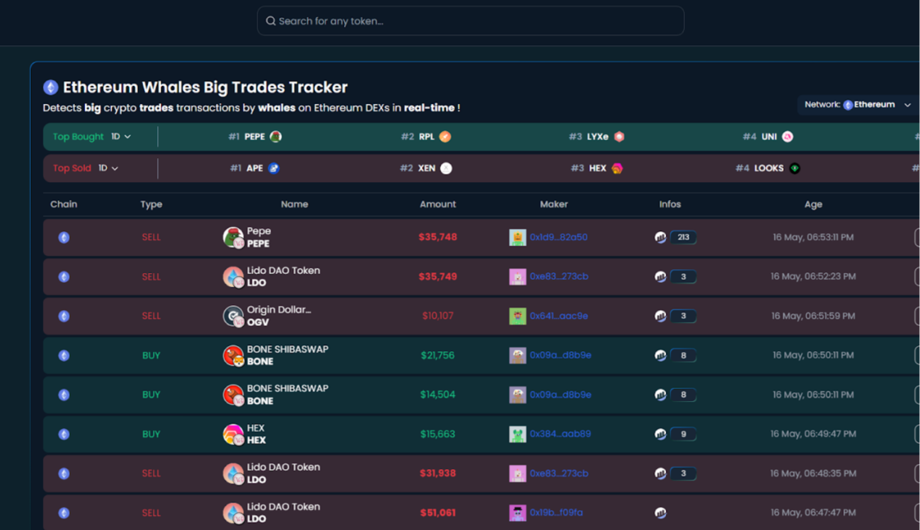Viewport: 920px width, 530px height.
Task: Open maker 0x09a...d8b9e in $21,756 row
Action: click(560, 355)
